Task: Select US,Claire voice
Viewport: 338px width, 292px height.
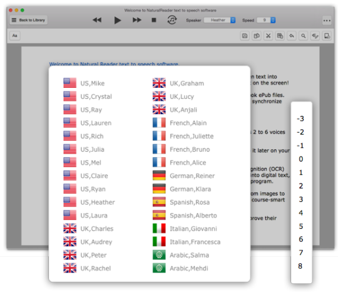Action: [86, 175]
